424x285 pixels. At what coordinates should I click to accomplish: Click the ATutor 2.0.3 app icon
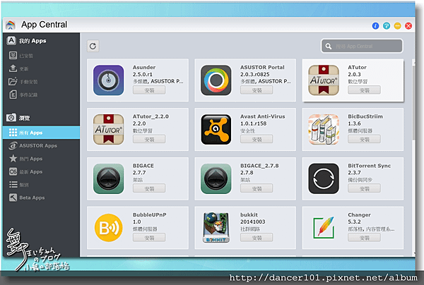click(324, 80)
